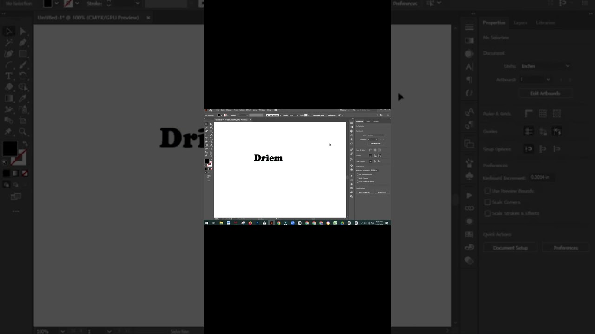
Task: Click the control bar Fill color swatch
Action: coord(218,115)
